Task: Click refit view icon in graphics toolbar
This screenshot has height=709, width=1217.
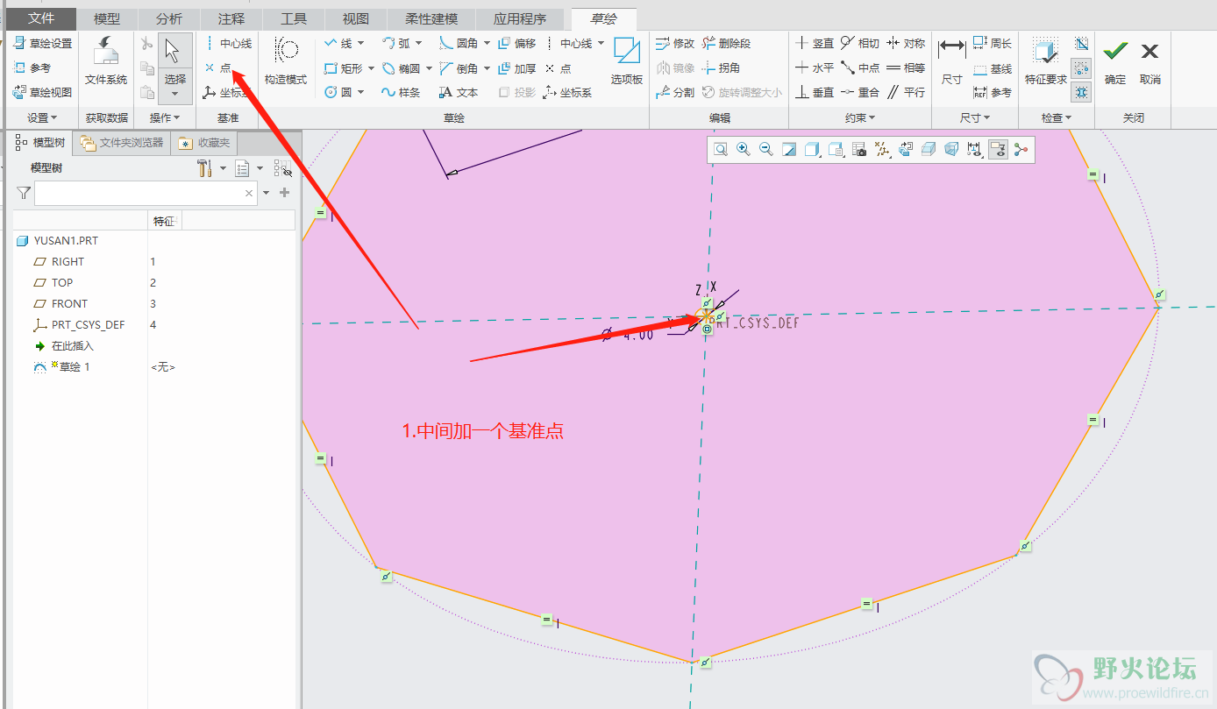Action: [x=721, y=150]
